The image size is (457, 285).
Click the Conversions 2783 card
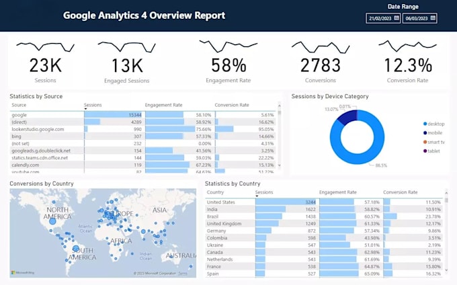[x=321, y=62]
